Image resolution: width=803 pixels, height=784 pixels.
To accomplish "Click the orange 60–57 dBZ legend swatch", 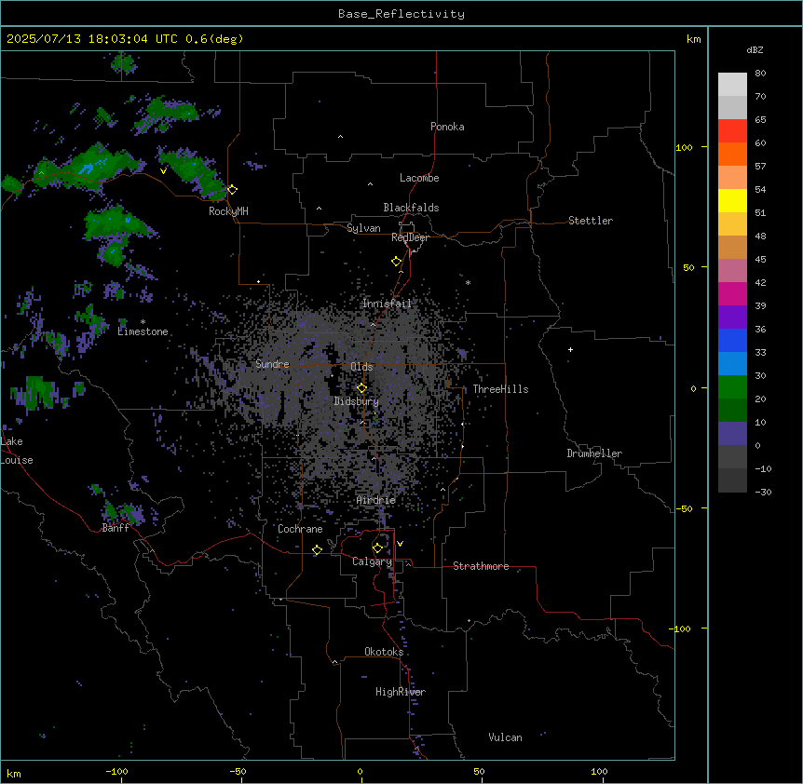I will (732, 154).
